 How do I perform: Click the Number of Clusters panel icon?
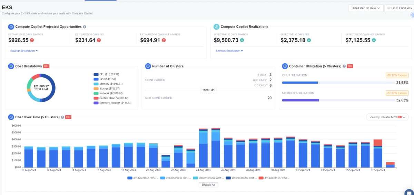pos(148,66)
